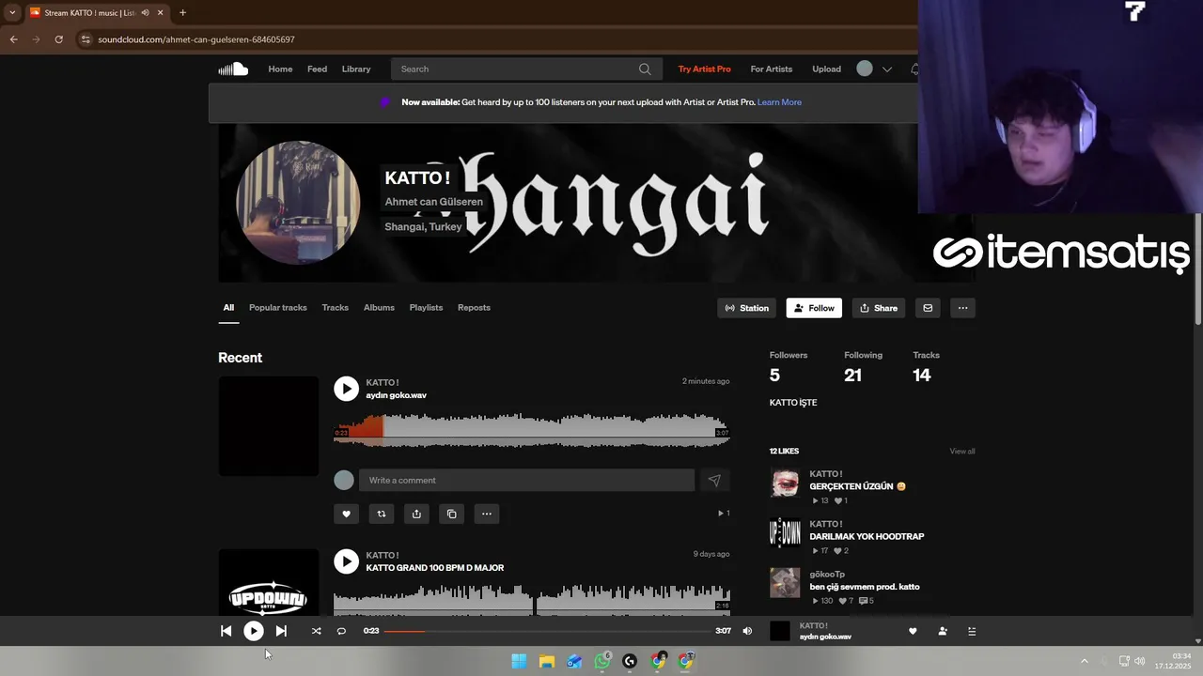Screen dimensions: 1203x676
Task: Open a new browser tab
Action: pyautogui.click(x=182, y=12)
